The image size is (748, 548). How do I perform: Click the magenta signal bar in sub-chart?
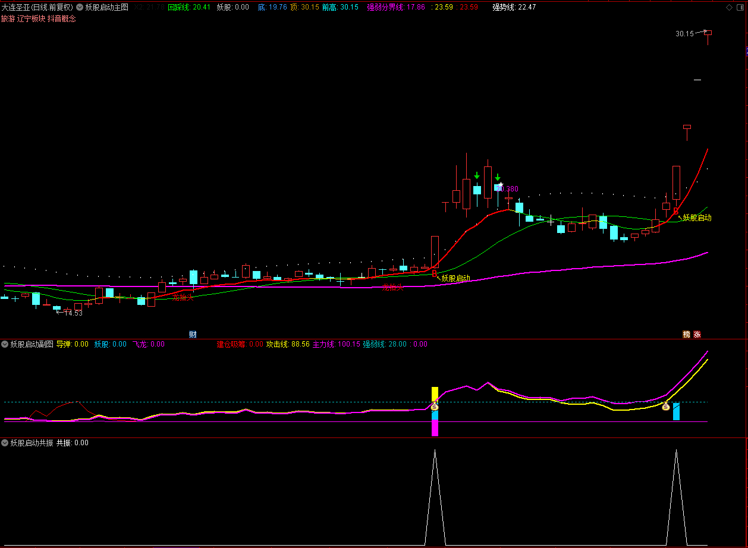point(435,428)
